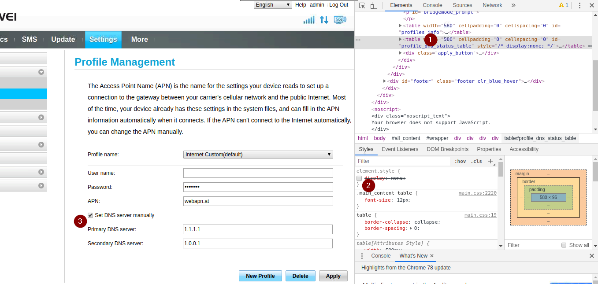The width and height of the screenshot is (598, 284).
Task: Open the English language dropdown
Action: pyautogui.click(x=273, y=5)
